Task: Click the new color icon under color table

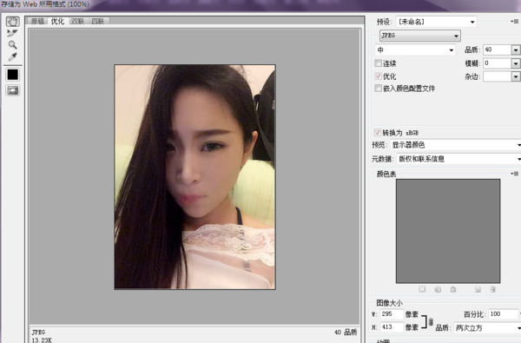Action: (x=478, y=289)
